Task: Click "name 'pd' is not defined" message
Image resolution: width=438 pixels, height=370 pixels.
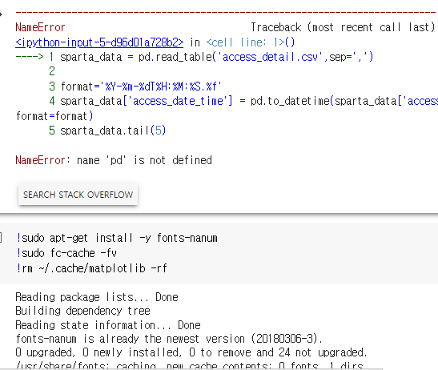Action: click(144, 160)
